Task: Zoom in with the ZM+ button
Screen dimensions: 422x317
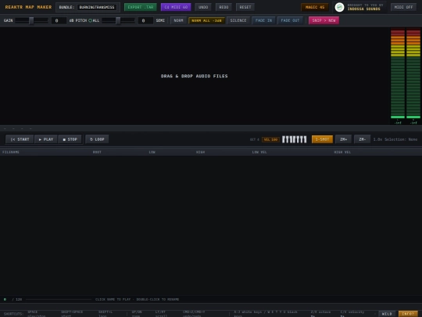Action: click(x=343, y=139)
